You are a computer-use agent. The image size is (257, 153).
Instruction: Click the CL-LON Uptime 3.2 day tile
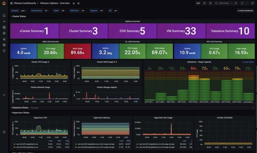105,51
